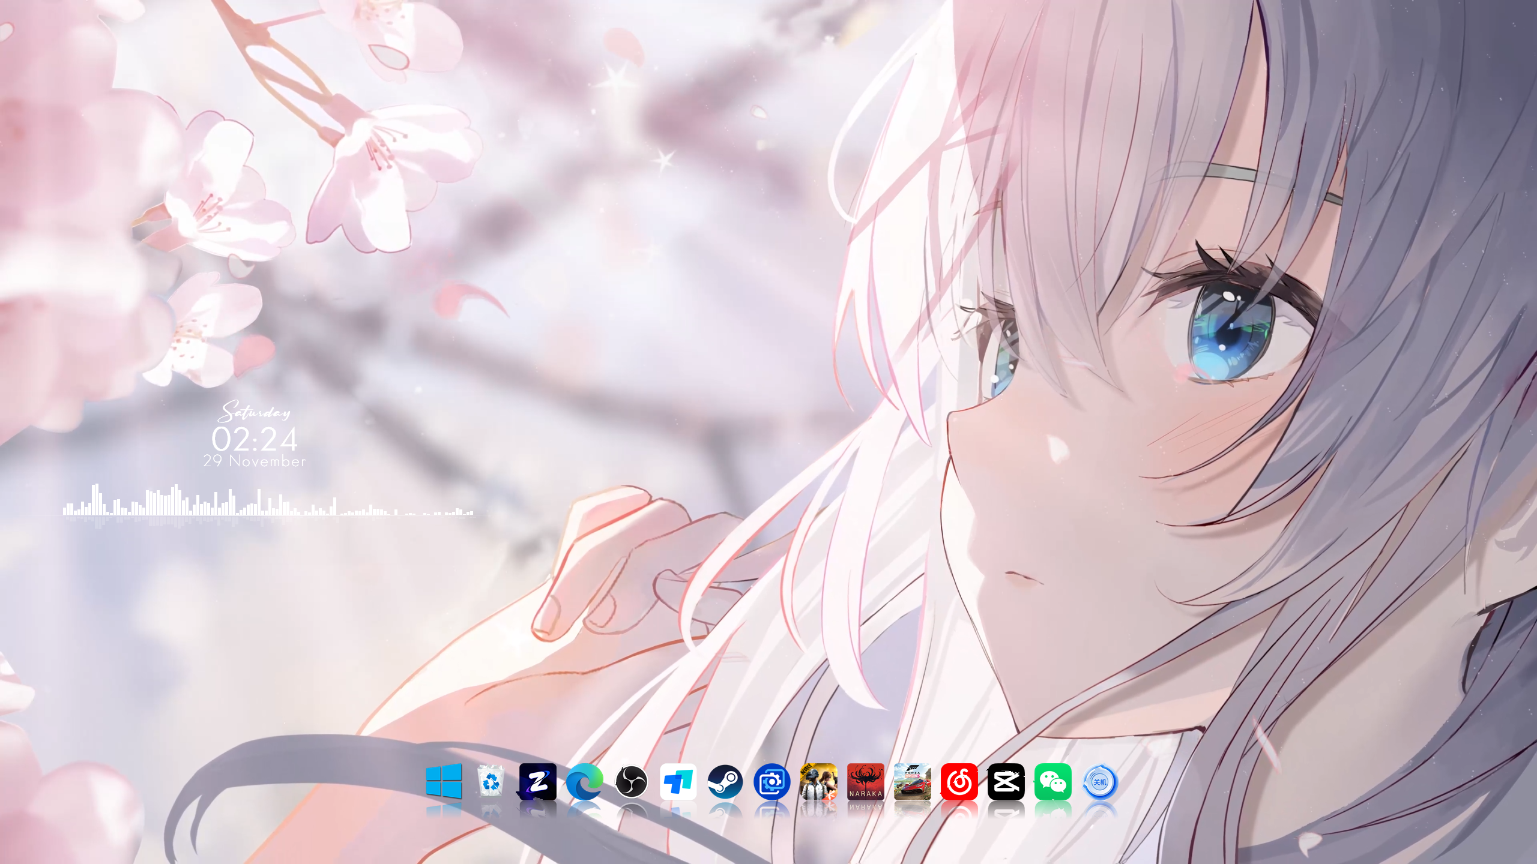
Task: Click the 29 November date text
Action: (x=255, y=461)
